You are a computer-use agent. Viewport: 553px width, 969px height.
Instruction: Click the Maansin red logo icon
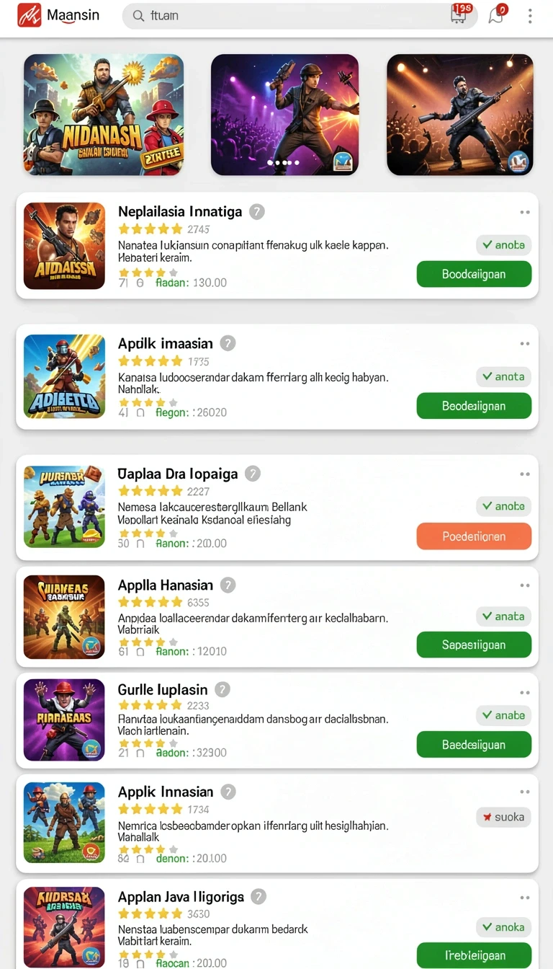tap(30, 15)
